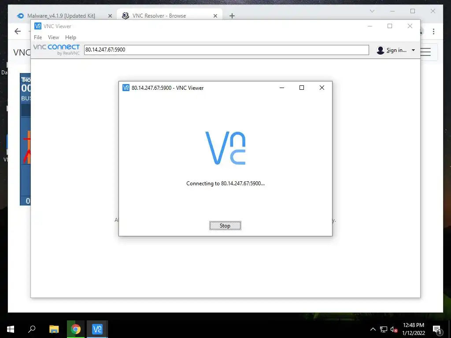Click the large VNC logo in dialog

pyautogui.click(x=225, y=148)
